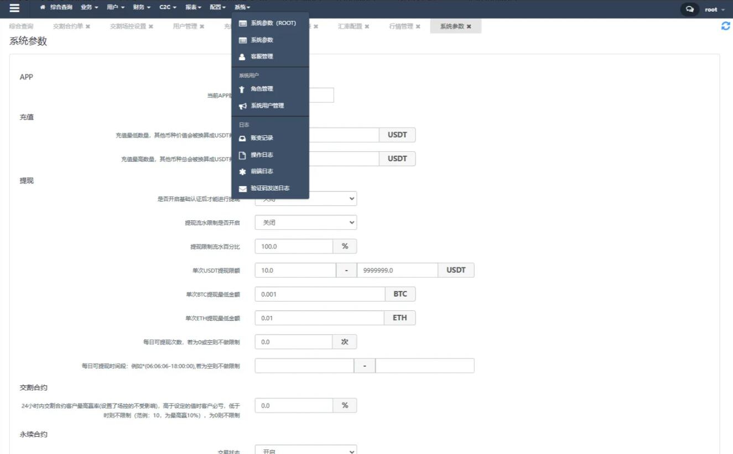This screenshot has height=454, width=733.
Task: Expand the 财务 menu in navbar
Action: (142, 8)
